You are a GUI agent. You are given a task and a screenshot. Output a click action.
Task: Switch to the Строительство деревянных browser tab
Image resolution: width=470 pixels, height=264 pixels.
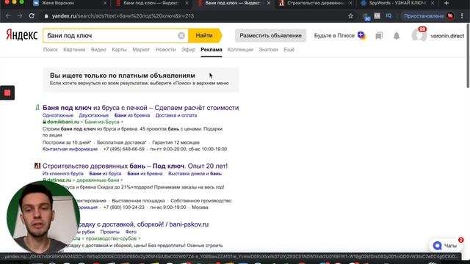[x=315, y=3]
